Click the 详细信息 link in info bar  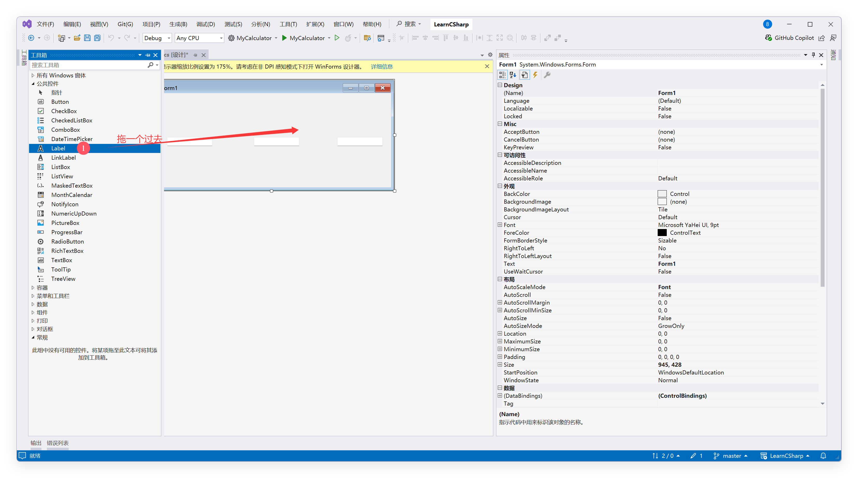[382, 67]
